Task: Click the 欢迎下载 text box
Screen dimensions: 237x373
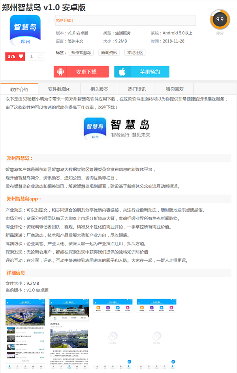Action: click(125, 20)
